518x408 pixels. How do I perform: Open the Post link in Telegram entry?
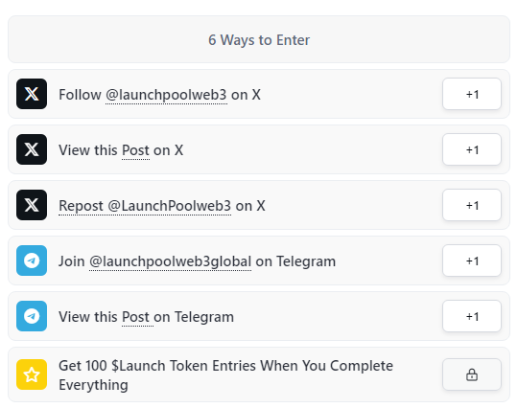point(135,317)
